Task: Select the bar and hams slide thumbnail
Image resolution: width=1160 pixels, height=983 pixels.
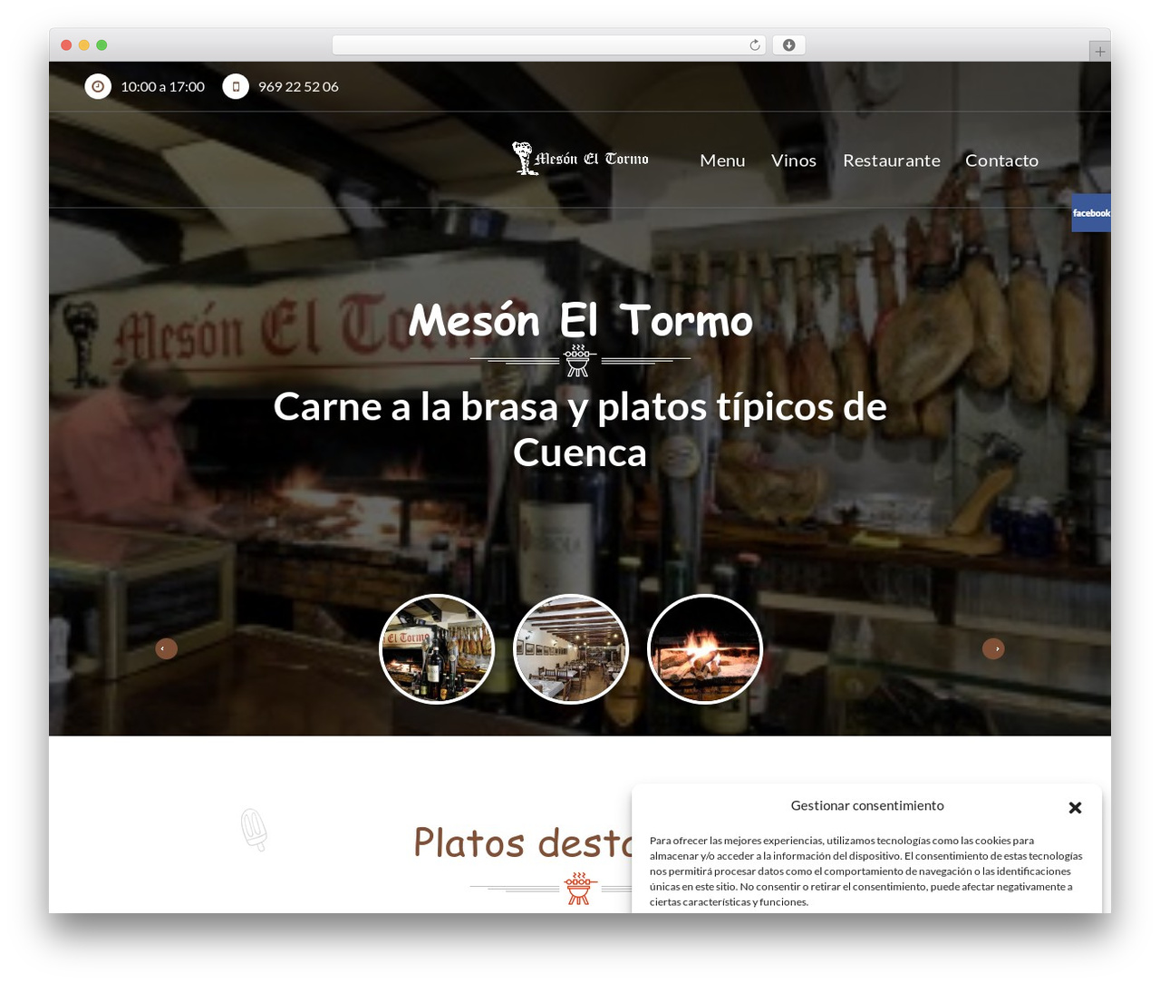Action: point(437,648)
